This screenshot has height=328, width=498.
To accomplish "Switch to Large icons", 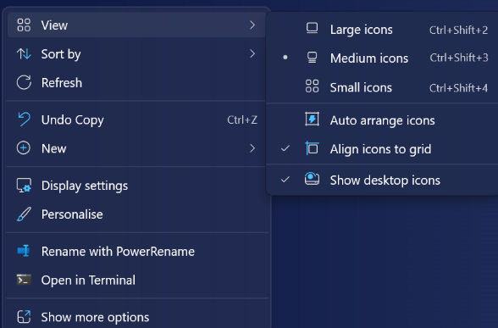I will tap(382, 30).
